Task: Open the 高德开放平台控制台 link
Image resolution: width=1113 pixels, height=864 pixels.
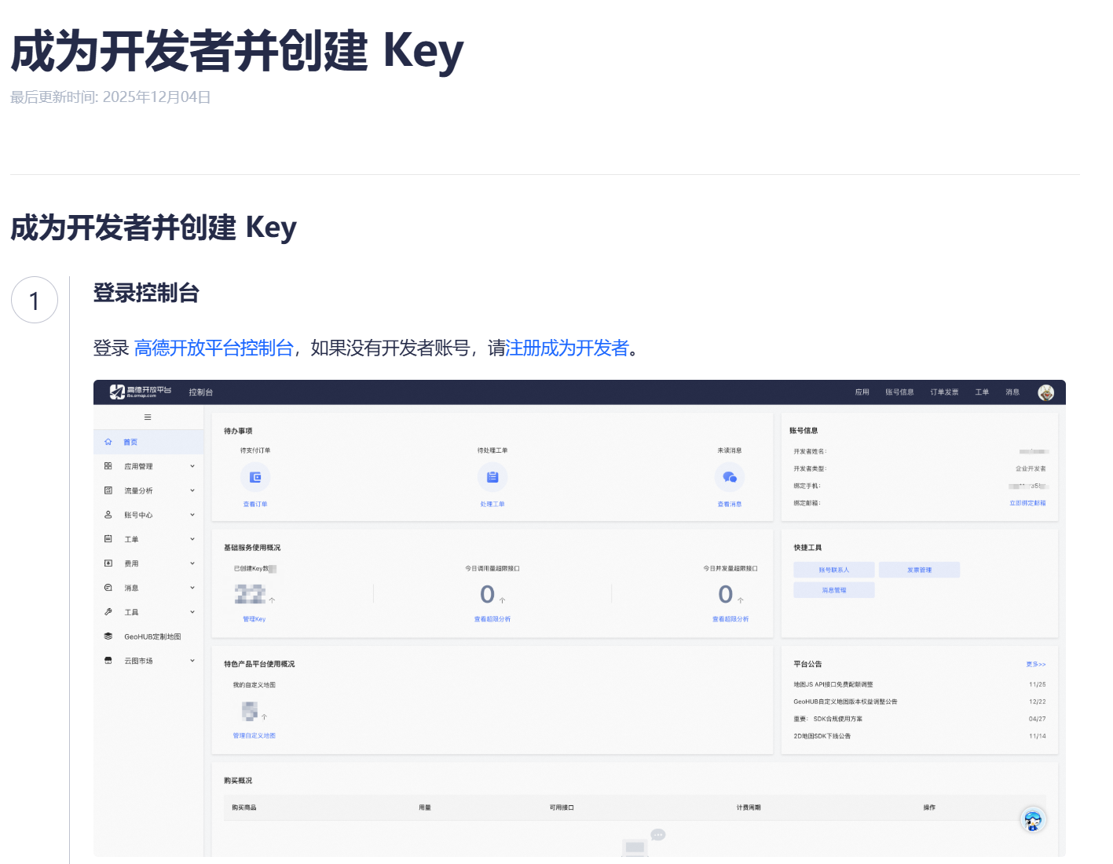Action: (x=214, y=348)
